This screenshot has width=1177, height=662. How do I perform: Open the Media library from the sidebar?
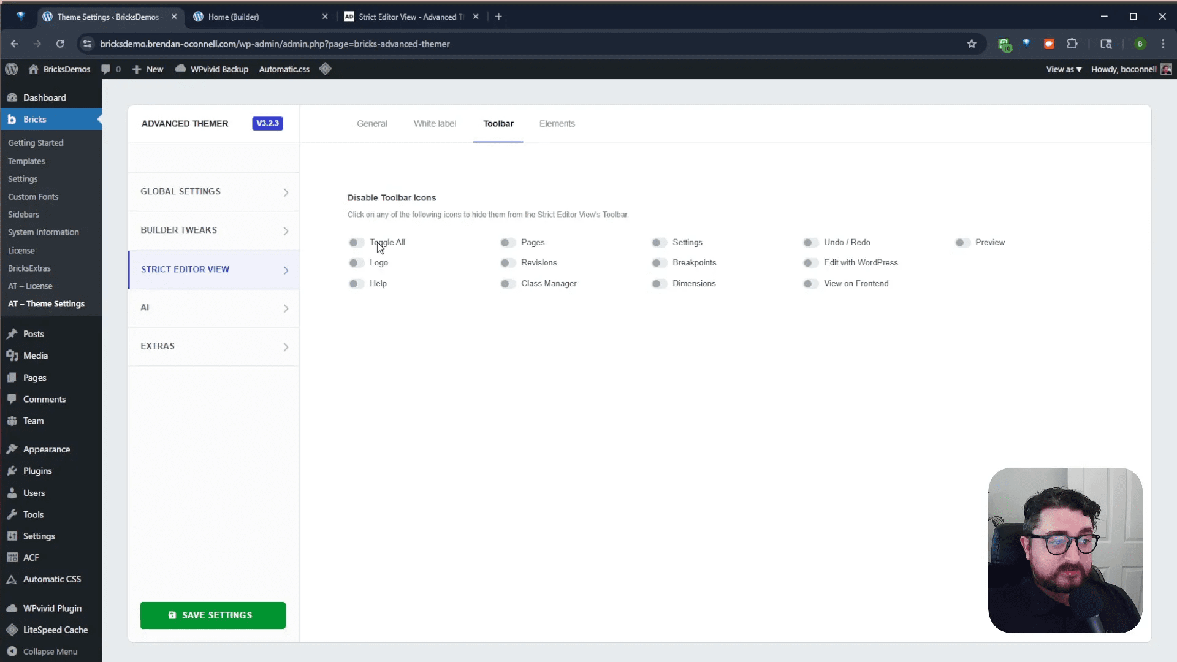pyautogui.click(x=34, y=356)
